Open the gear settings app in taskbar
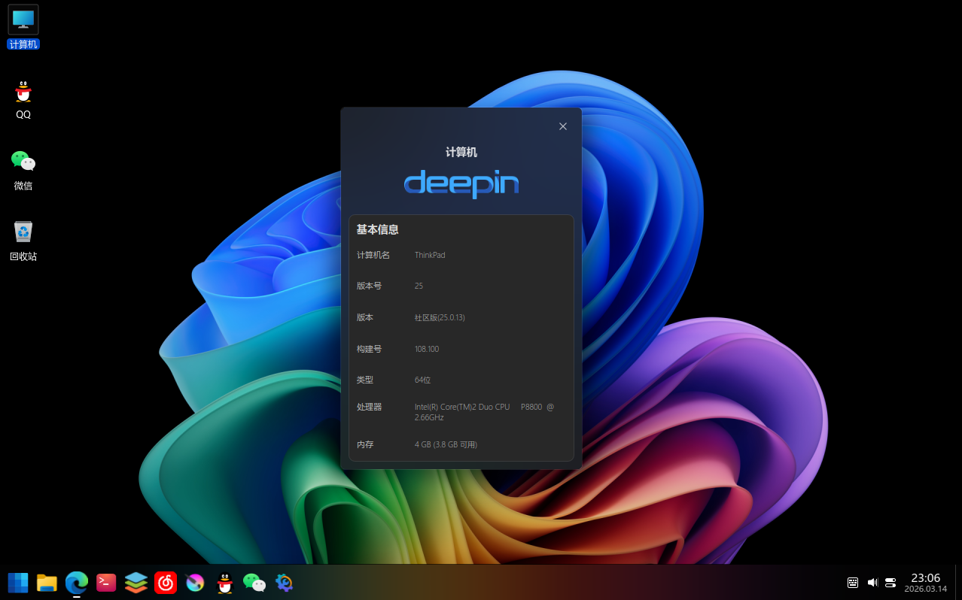 pyautogui.click(x=284, y=583)
